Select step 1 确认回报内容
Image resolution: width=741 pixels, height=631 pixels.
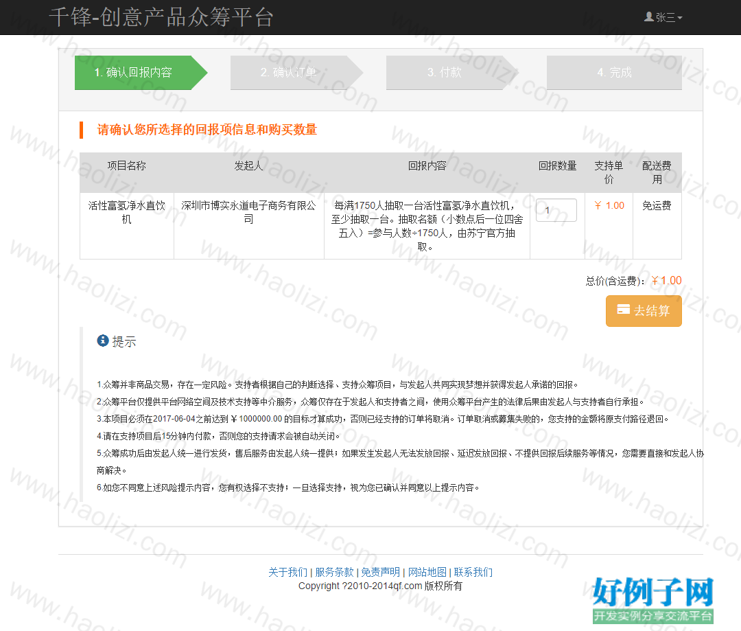(x=141, y=72)
